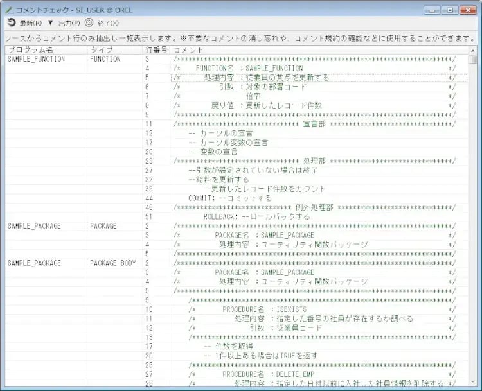
Task: Click the output arrow icon beside 出力(P)
Action: pos(50,22)
